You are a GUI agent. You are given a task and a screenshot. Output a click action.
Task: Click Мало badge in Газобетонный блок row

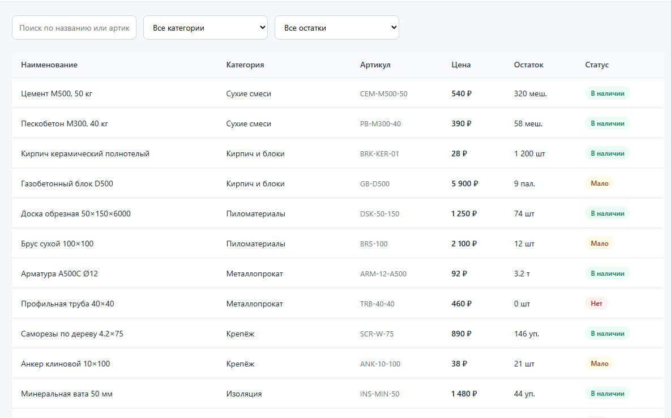tap(600, 183)
